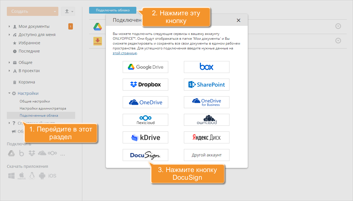
Task: Click the Создать button
Action: (32, 11)
